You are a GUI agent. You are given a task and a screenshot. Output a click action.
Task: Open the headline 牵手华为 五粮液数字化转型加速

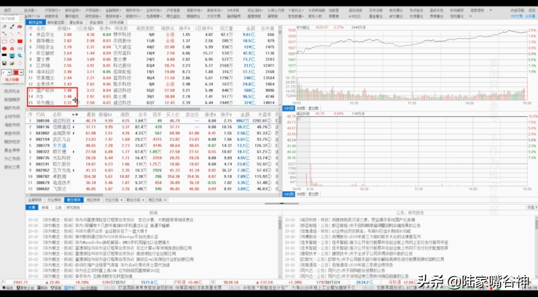pos(104,276)
